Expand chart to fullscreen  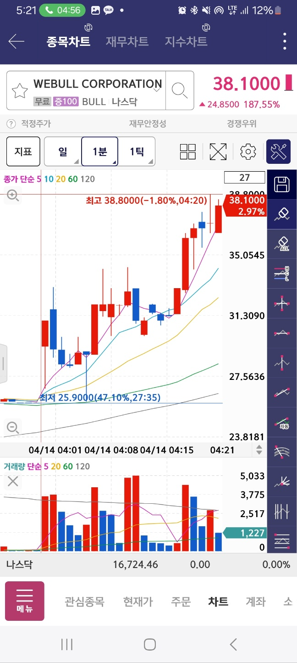[218, 152]
